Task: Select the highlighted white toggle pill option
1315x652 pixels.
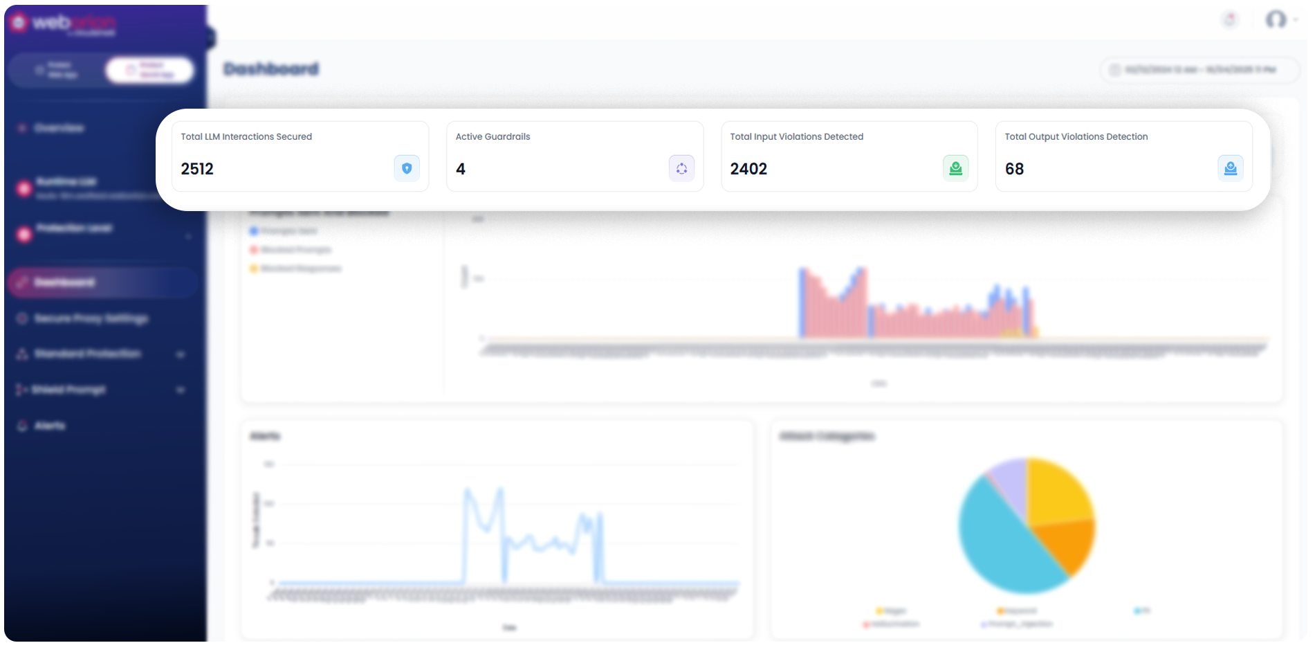Action: [149, 70]
